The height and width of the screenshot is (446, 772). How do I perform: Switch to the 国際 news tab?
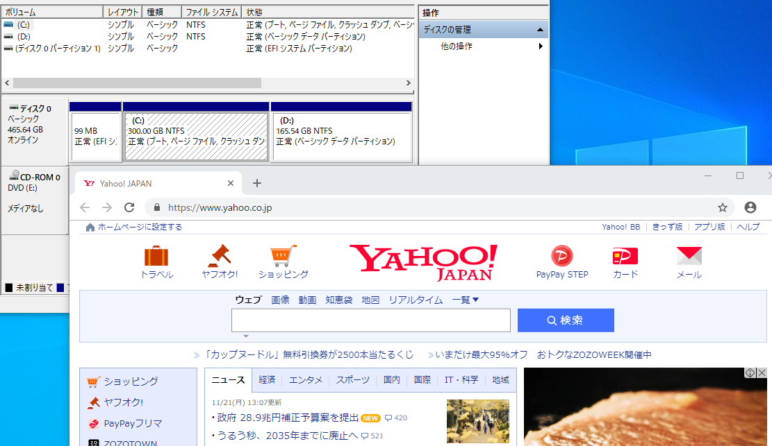422,379
